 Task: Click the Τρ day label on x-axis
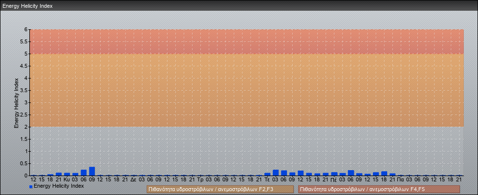click(200, 180)
